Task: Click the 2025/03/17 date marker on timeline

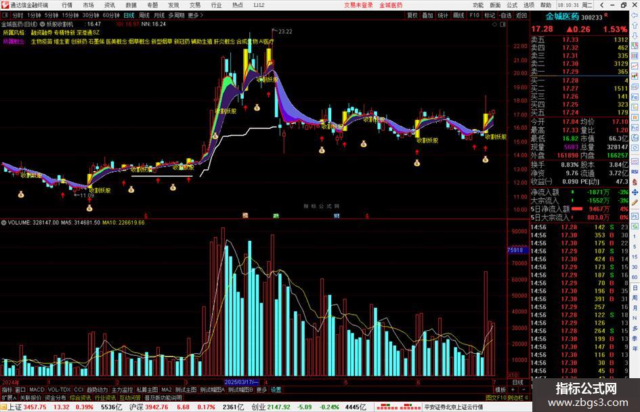Action: click(x=241, y=382)
